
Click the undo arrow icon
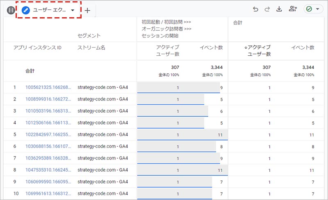click(x=256, y=9)
